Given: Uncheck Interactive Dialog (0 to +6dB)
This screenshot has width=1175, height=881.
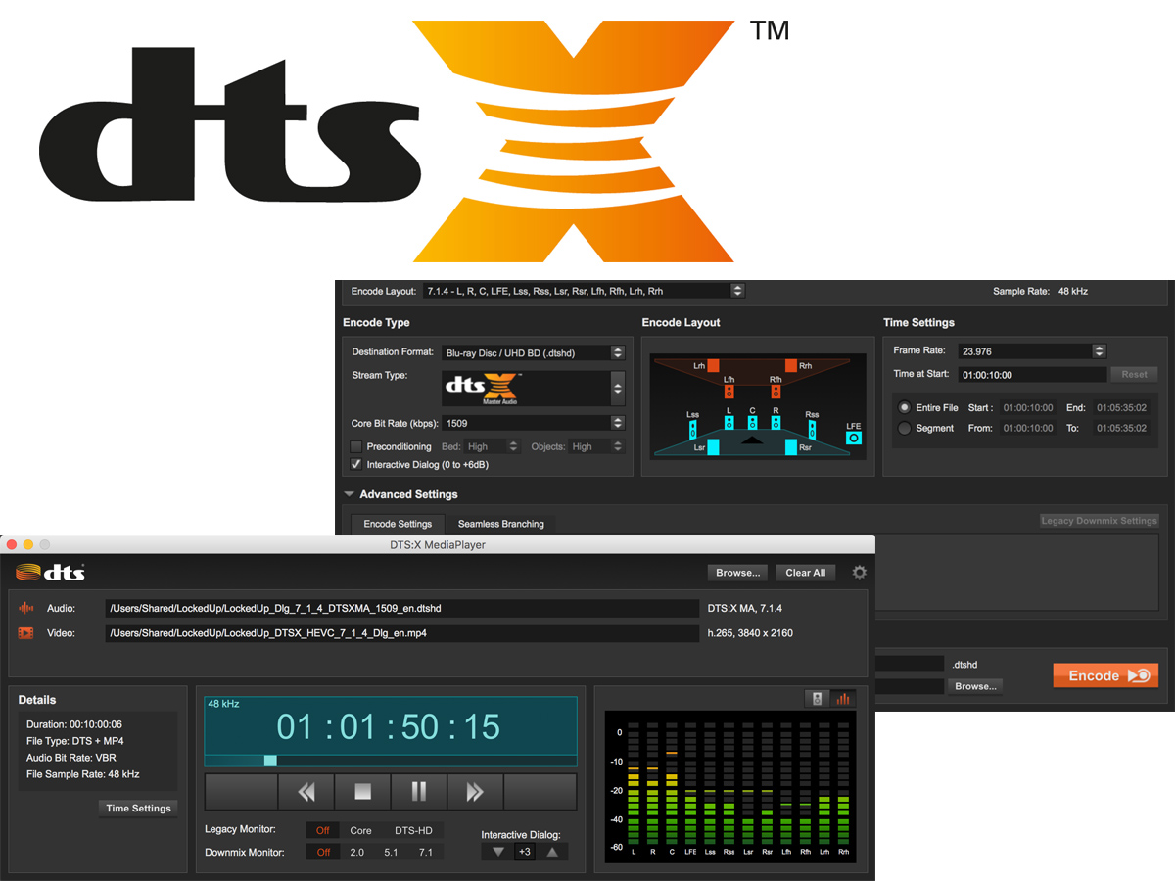Looking at the screenshot, I should pyautogui.click(x=356, y=464).
